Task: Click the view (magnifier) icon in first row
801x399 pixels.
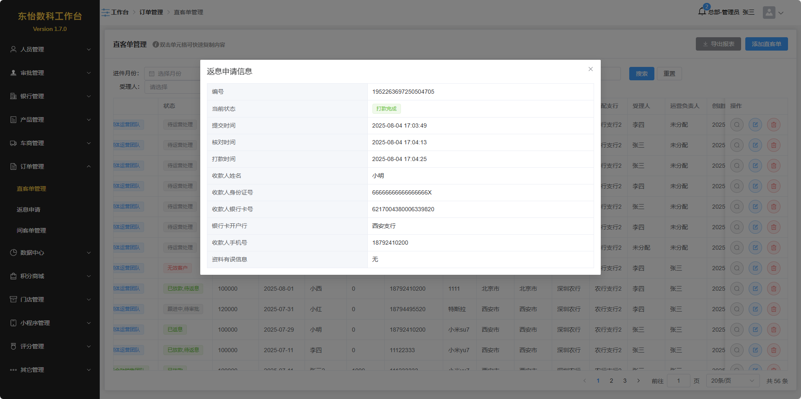Action: [736, 125]
